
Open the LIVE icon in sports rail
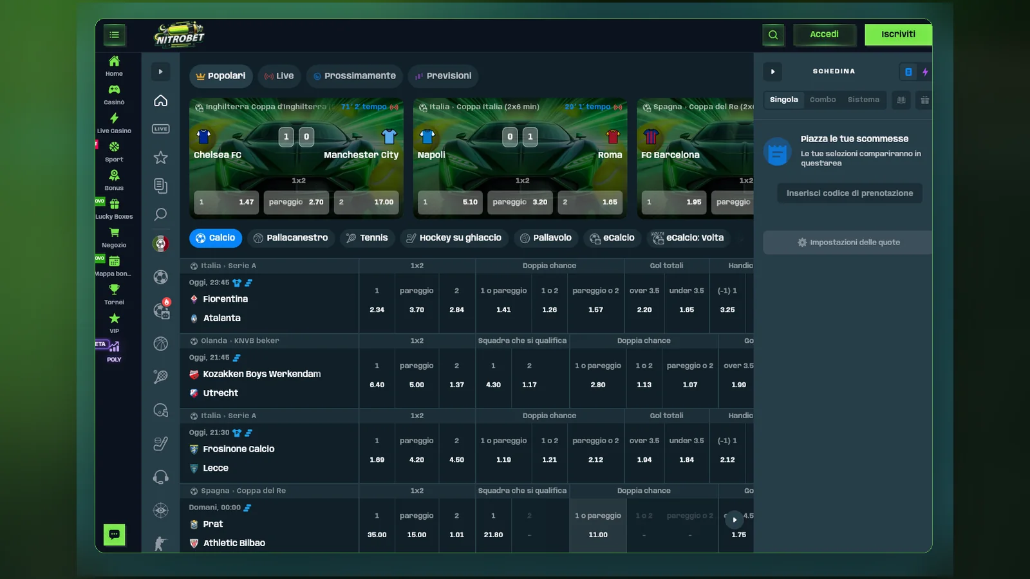161,129
